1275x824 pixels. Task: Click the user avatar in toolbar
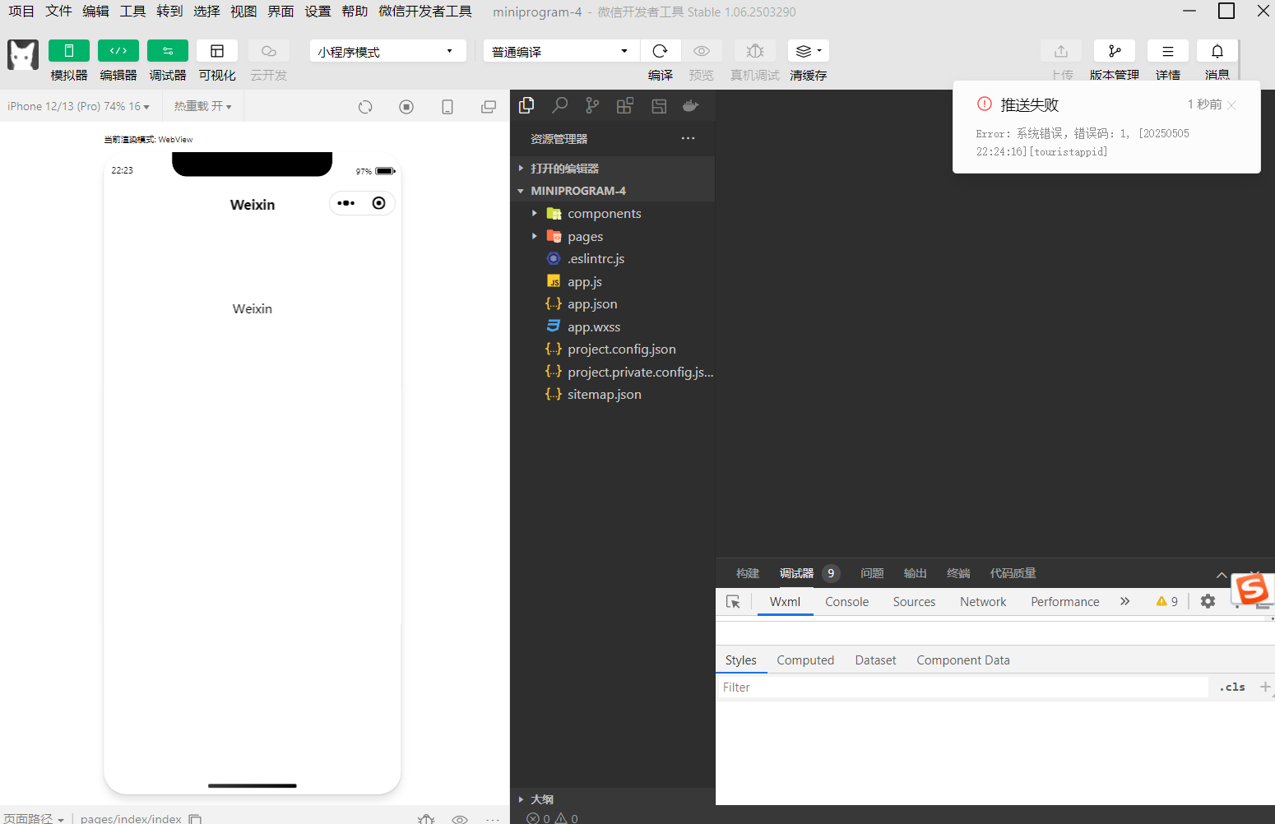pyautogui.click(x=23, y=55)
